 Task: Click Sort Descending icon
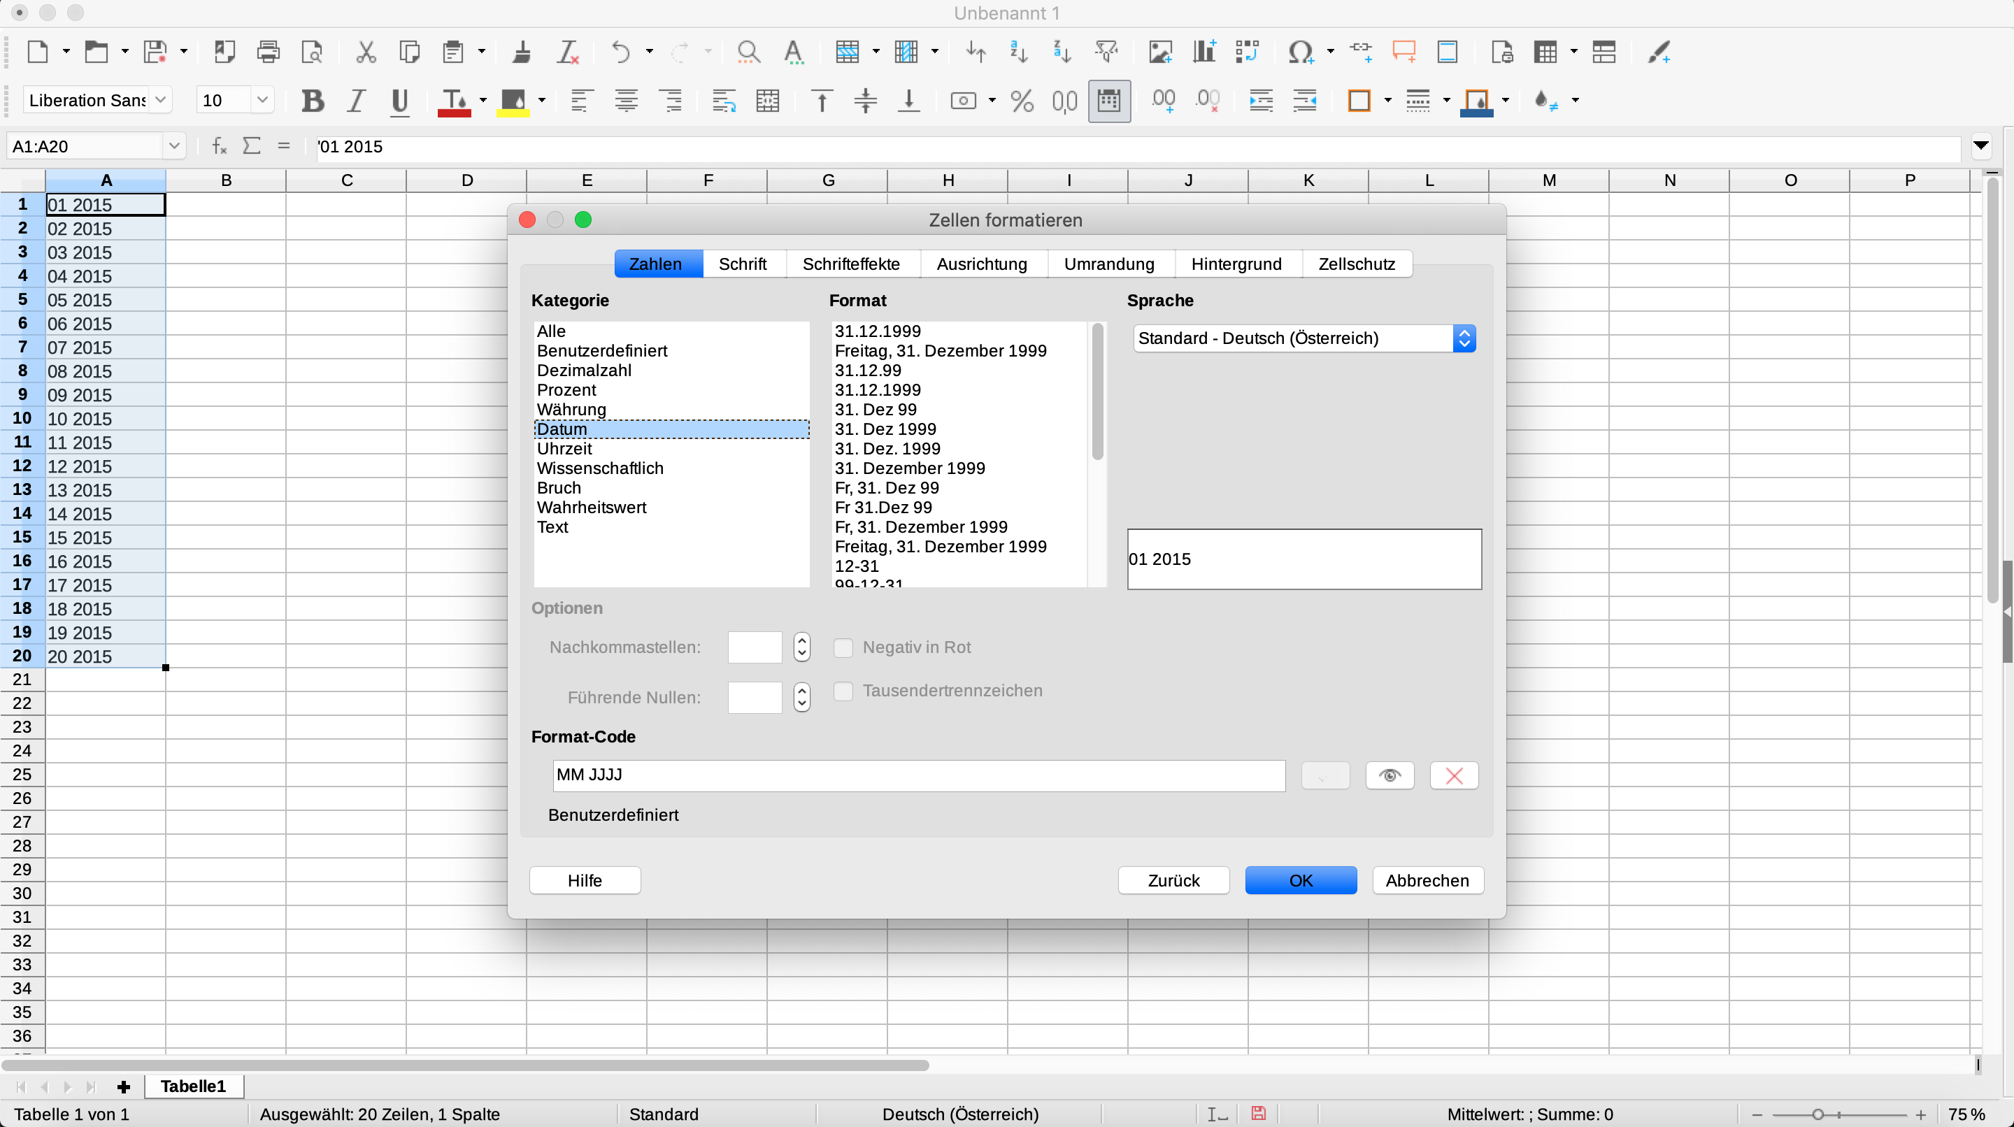tap(1062, 52)
